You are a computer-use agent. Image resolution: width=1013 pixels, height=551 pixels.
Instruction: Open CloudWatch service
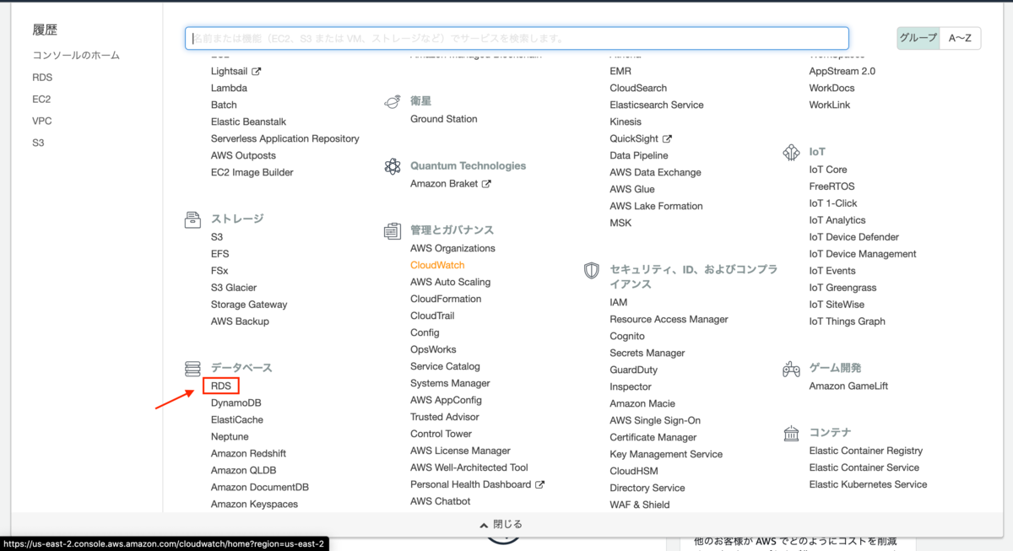[437, 265]
